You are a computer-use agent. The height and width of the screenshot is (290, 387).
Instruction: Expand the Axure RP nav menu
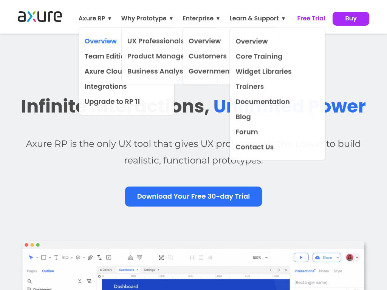[95, 18]
